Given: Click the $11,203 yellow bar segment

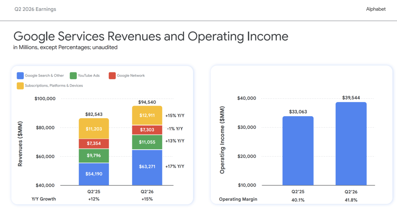Looking at the screenshot, I should pos(94,129).
